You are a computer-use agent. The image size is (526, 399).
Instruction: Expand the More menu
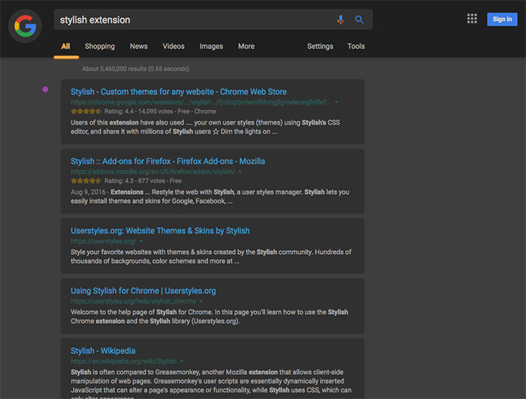coord(246,47)
